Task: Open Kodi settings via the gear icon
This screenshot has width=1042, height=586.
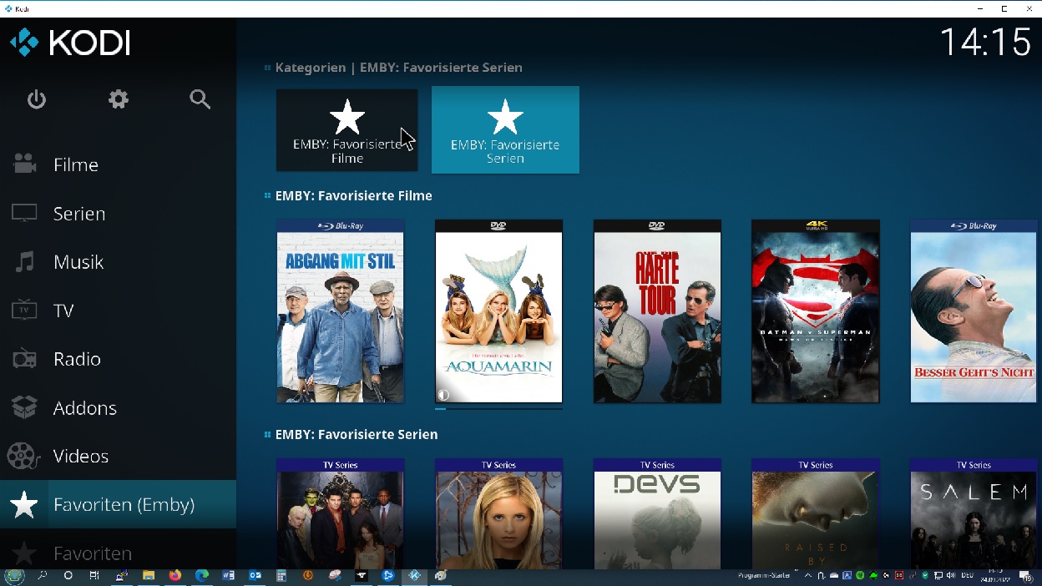Action: coord(119,99)
